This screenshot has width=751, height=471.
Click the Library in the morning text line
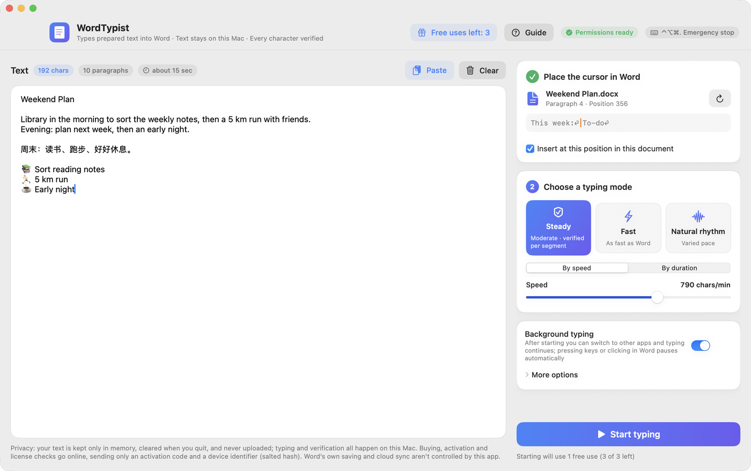pos(166,119)
